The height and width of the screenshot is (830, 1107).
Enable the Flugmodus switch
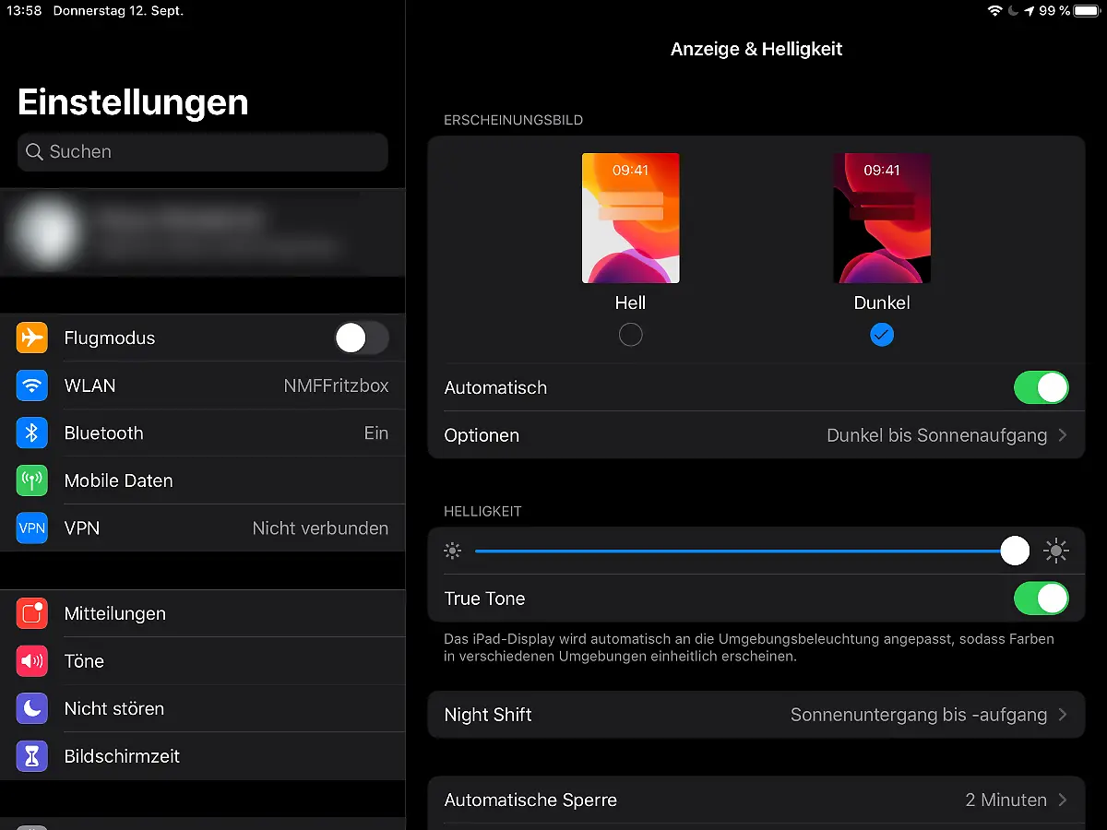pyautogui.click(x=361, y=338)
